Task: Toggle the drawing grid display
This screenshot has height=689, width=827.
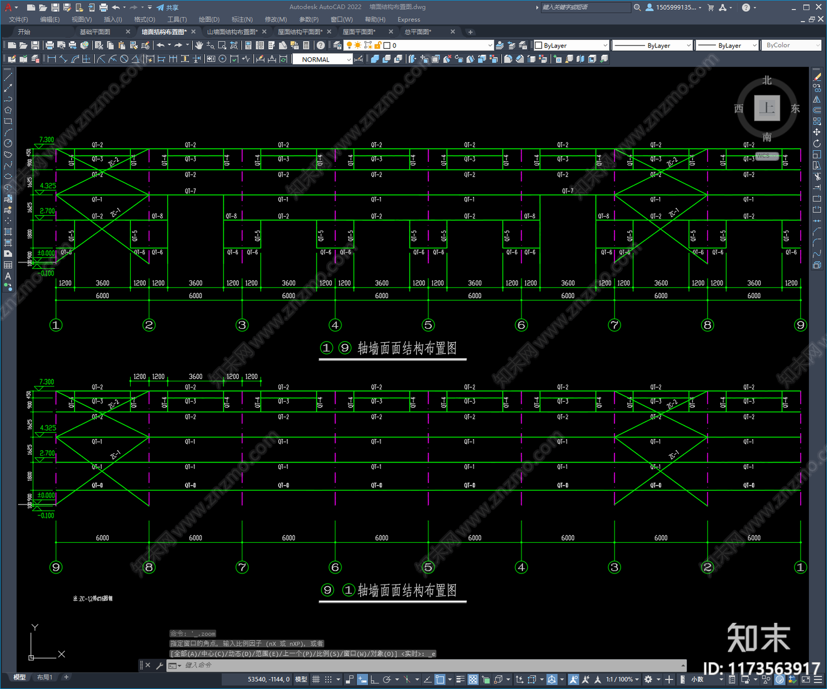Action: [316, 679]
